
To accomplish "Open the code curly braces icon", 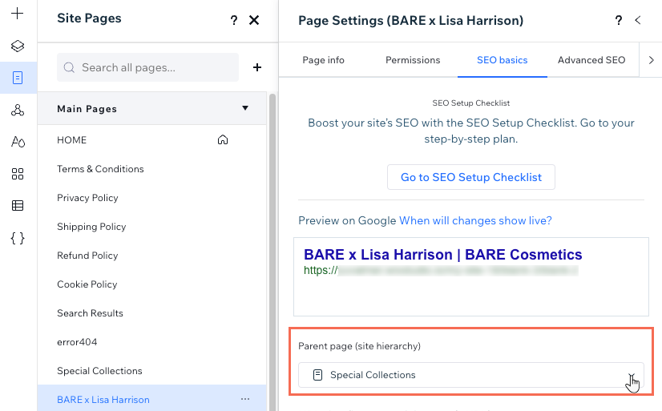I will click(18, 238).
